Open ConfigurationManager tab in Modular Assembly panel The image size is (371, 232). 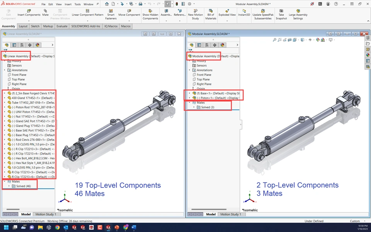(x=207, y=45)
